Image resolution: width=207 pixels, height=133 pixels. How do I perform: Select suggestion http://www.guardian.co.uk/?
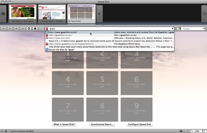tap(110, 32)
